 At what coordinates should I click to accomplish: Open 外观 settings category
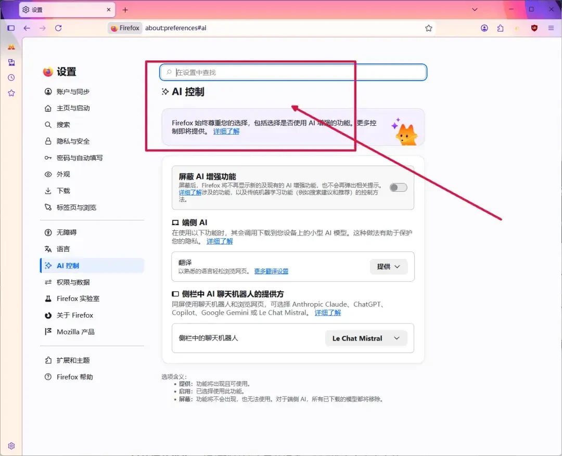(x=92, y=174)
